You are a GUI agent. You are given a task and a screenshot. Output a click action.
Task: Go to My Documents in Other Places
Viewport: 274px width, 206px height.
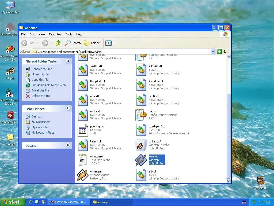coord(41,122)
